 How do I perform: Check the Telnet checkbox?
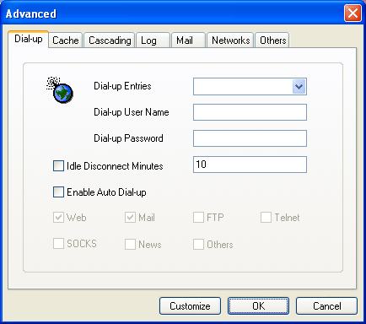[x=266, y=218]
